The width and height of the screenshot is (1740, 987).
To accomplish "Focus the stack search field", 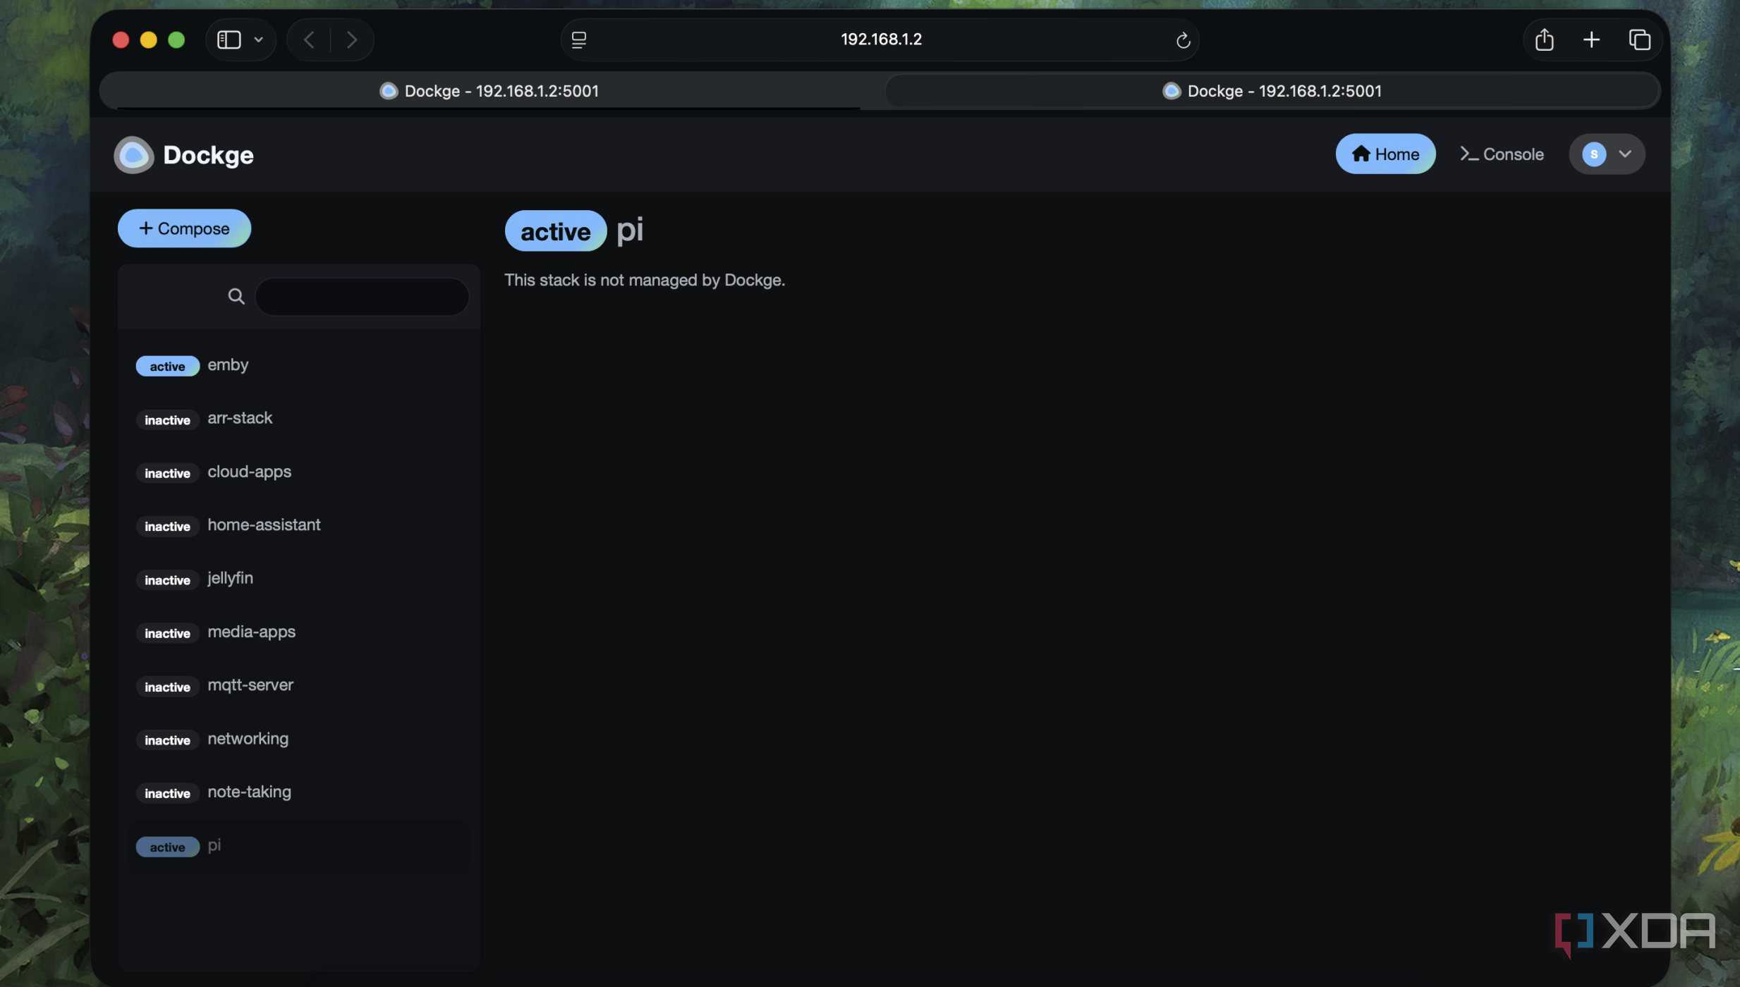I will point(362,296).
